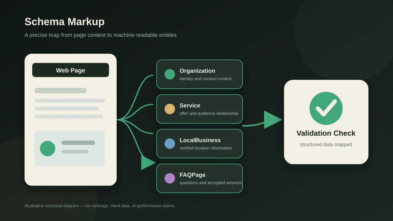
Task: Click 'verified location information' text
Action: 206,148
